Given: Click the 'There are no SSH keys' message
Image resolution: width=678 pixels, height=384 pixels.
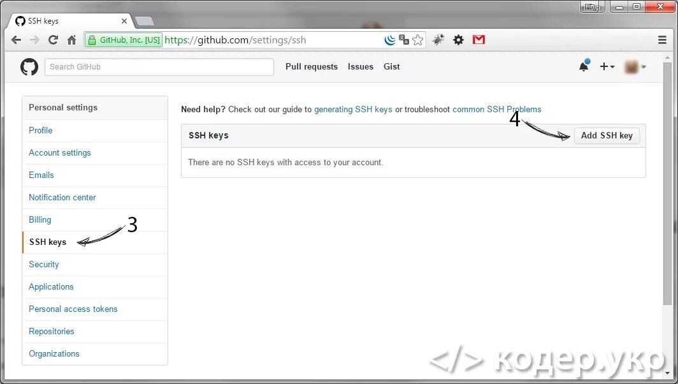Looking at the screenshot, I should tap(285, 163).
